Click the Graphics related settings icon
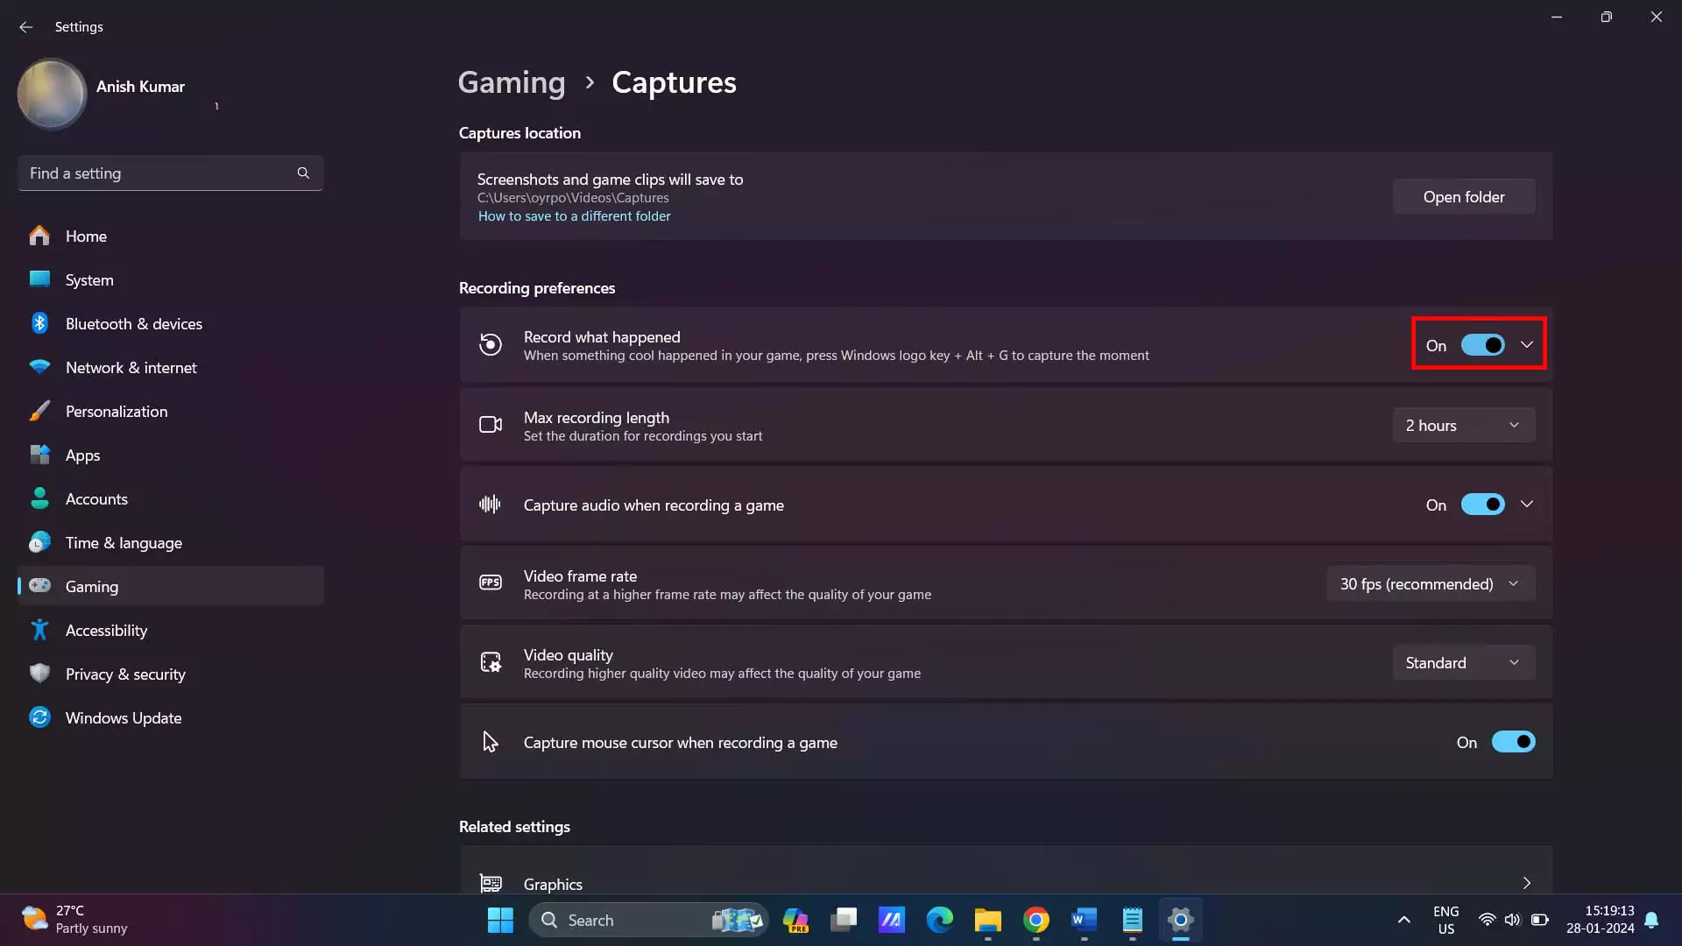 coord(490,882)
